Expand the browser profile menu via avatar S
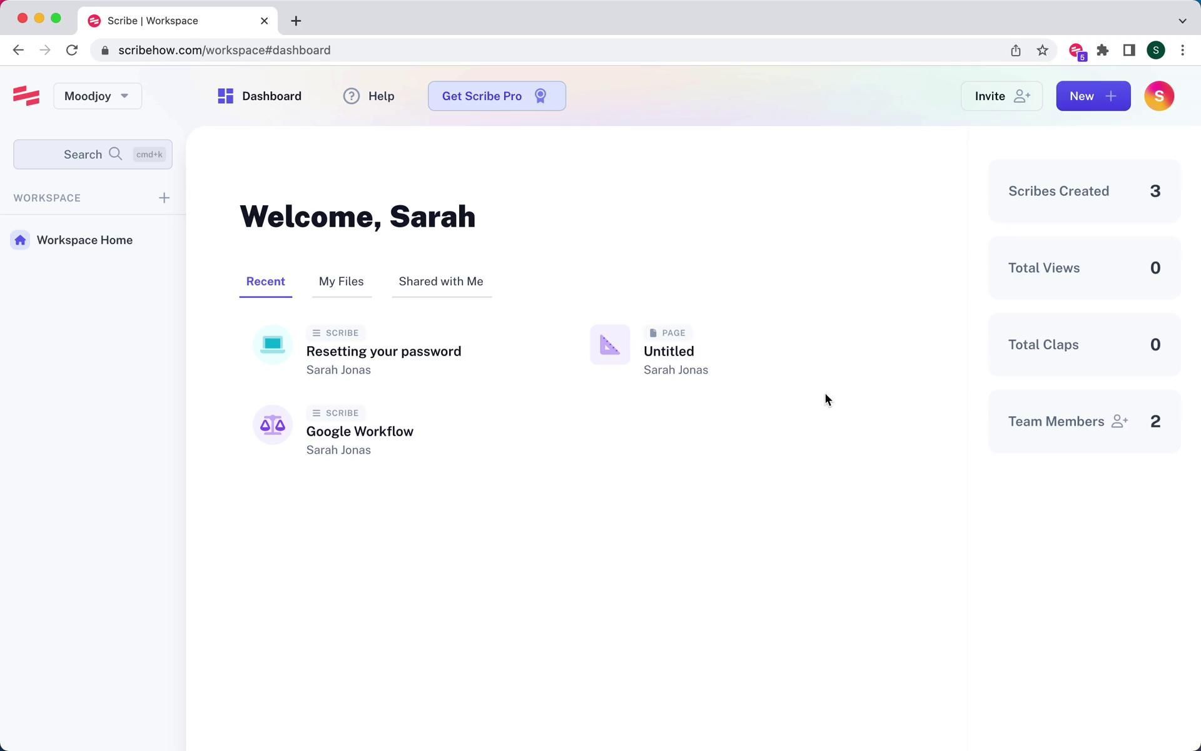Image resolution: width=1201 pixels, height=751 pixels. (1156, 50)
